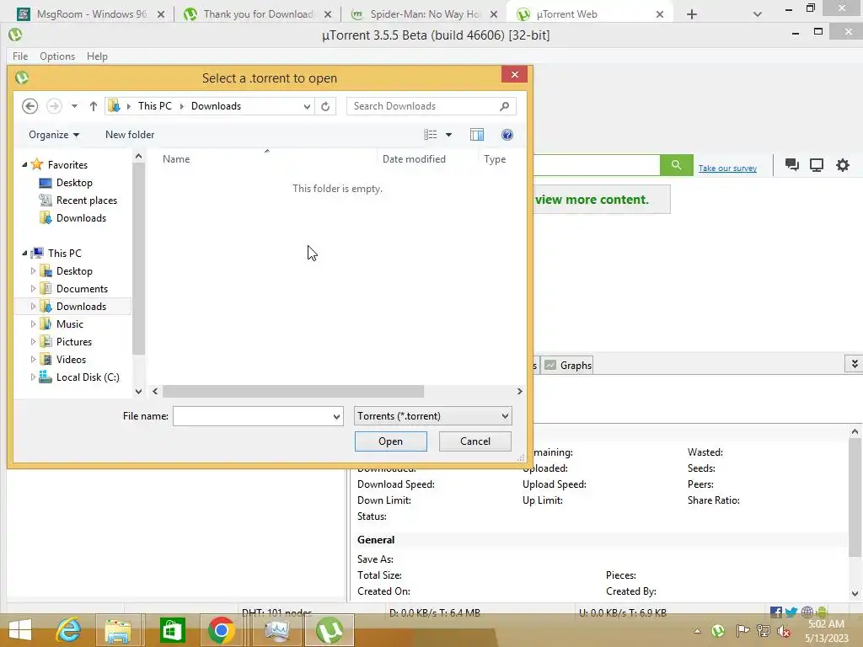Expand the address bar path dropdown

tap(307, 106)
